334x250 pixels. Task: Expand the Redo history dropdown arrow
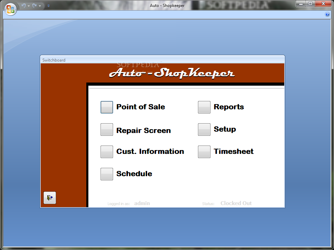[x=40, y=6]
